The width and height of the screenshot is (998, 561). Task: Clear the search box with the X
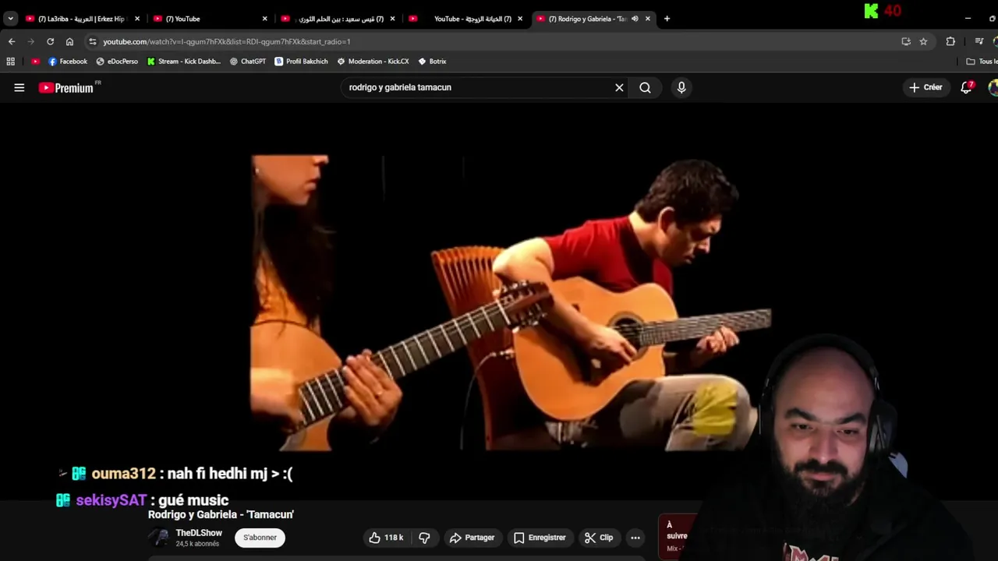click(x=619, y=87)
